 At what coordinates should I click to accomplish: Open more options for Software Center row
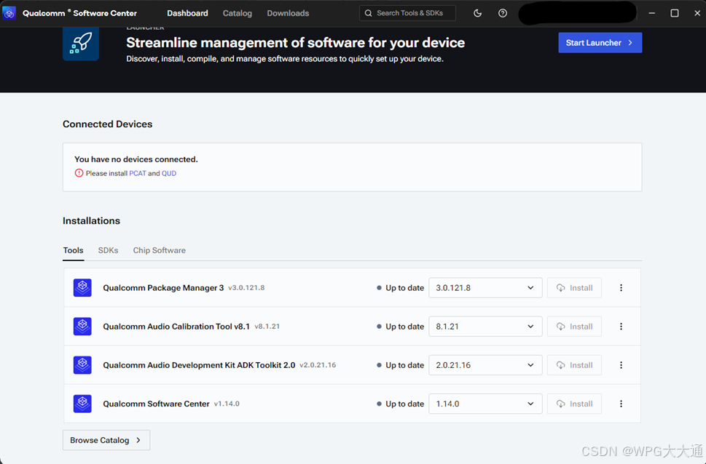(x=621, y=404)
